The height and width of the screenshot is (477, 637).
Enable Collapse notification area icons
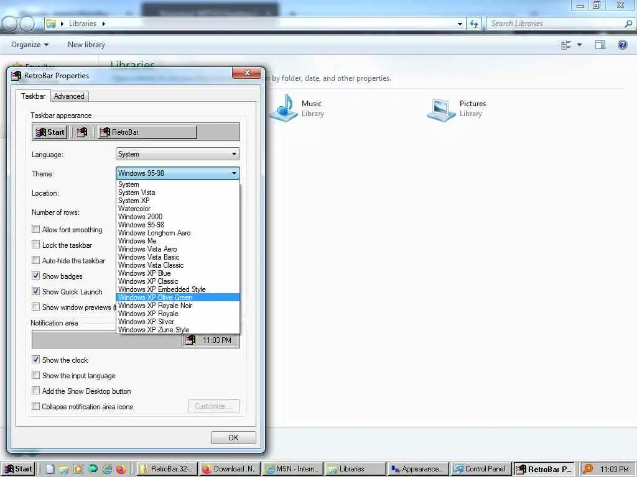(x=35, y=406)
